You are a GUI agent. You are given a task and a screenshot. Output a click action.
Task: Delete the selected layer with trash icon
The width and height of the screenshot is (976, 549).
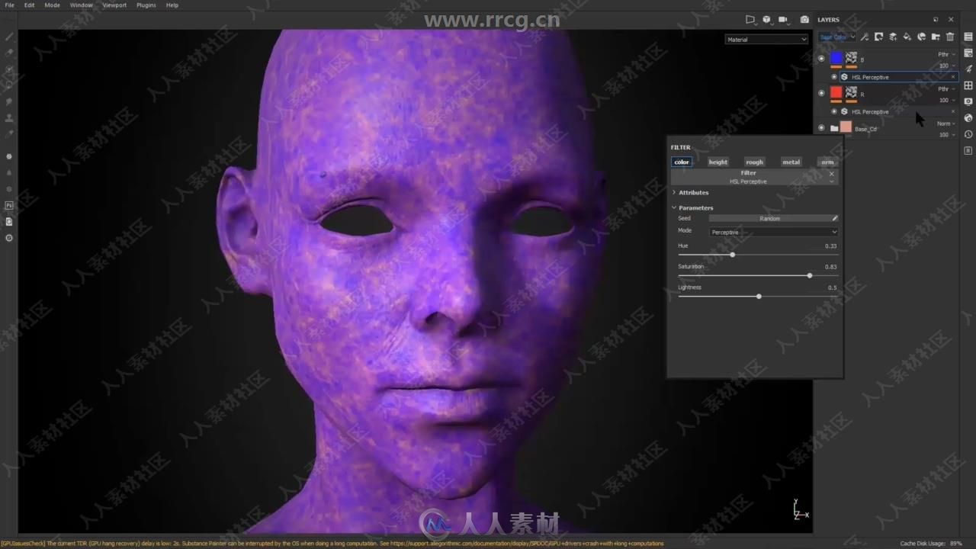(950, 37)
